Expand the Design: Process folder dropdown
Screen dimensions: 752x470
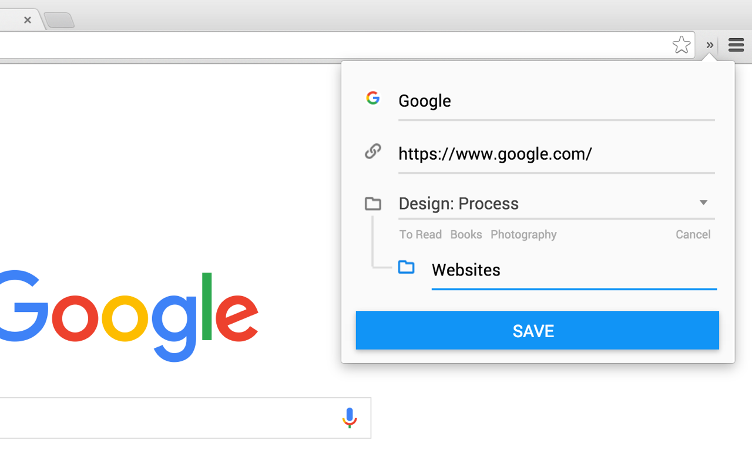(703, 202)
